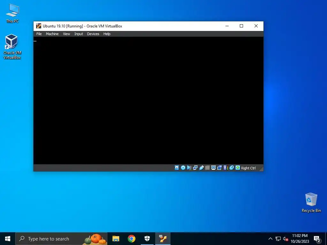327x245 pixels.
Task: Open Windows Security from the taskbar
Action: click(x=147, y=239)
